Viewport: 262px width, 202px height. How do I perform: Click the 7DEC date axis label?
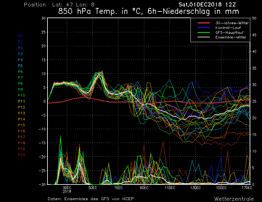click(x=118, y=188)
